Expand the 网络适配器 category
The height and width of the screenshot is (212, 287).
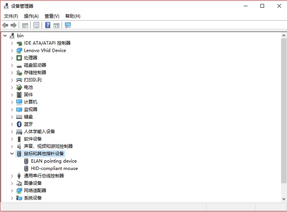click(12, 190)
